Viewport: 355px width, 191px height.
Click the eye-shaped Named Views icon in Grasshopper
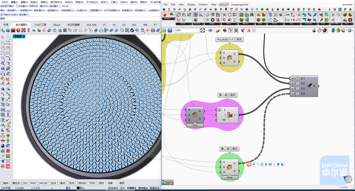coord(210,30)
